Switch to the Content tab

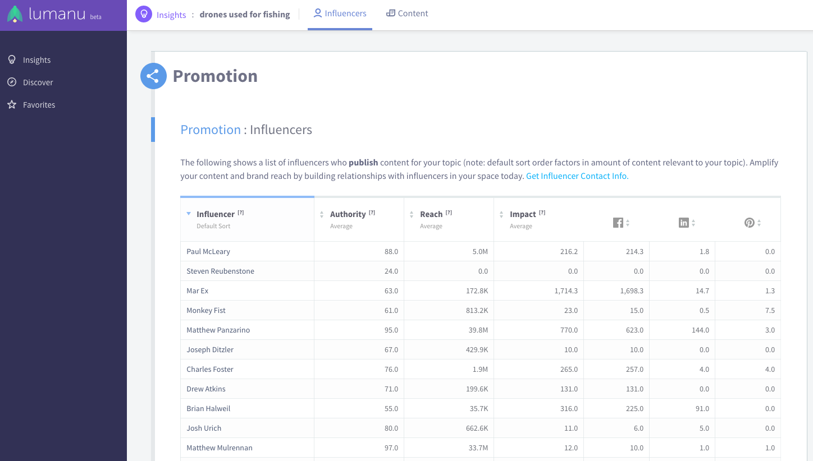coord(407,13)
